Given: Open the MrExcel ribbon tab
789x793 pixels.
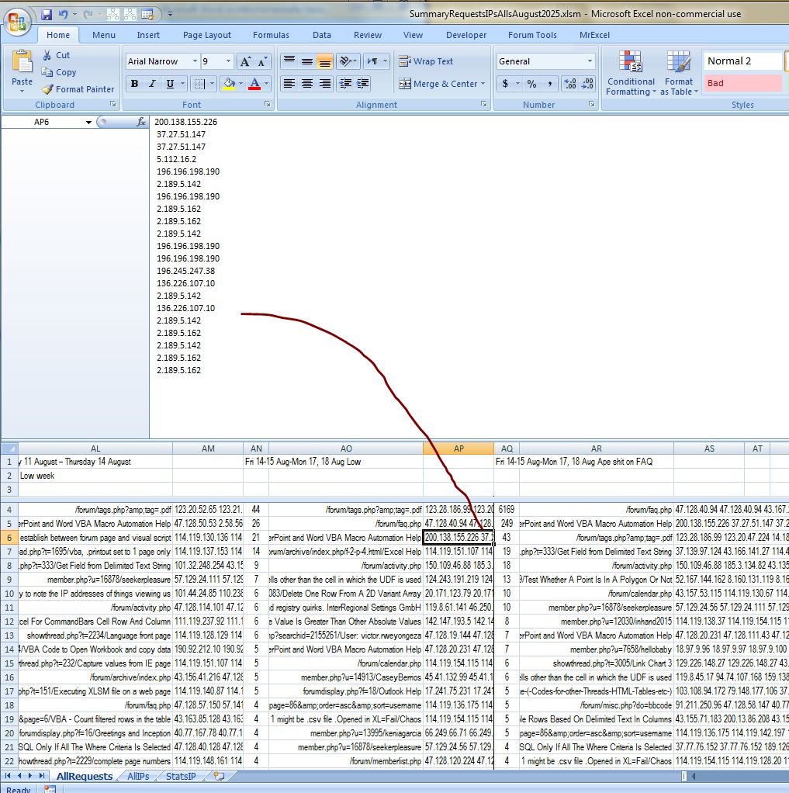Looking at the screenshot, I should (594, 35).
